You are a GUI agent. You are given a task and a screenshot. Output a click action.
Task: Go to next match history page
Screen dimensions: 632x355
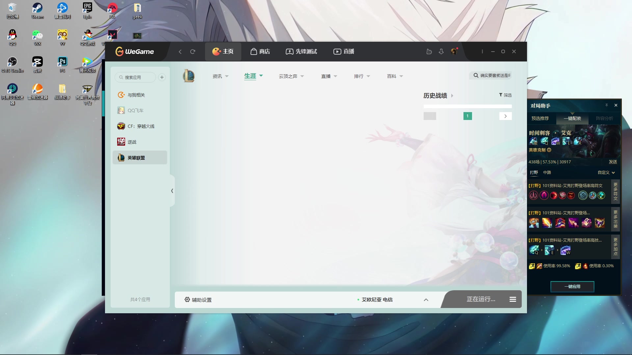[x=506, y=116]
